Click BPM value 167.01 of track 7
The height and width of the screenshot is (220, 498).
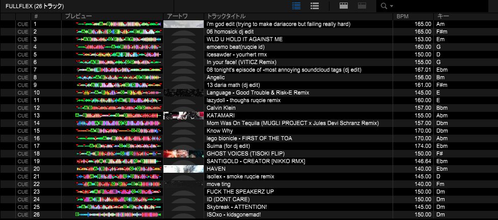click(x=423, y=70)
